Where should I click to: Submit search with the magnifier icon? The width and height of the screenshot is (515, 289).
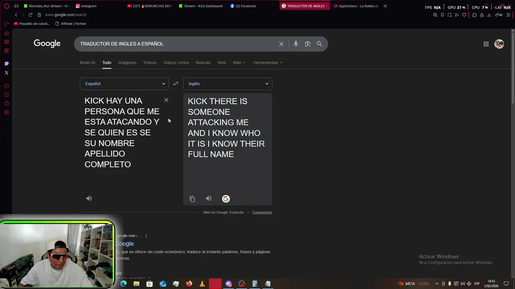click(319, 44)
